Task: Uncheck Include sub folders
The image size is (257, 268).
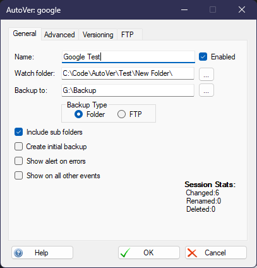Action: (x=18, y=132)
